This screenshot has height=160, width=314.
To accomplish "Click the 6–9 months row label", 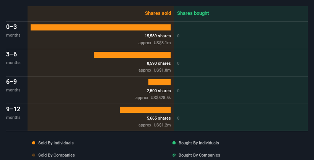I will pyautogui.click(x=13, y=85).
